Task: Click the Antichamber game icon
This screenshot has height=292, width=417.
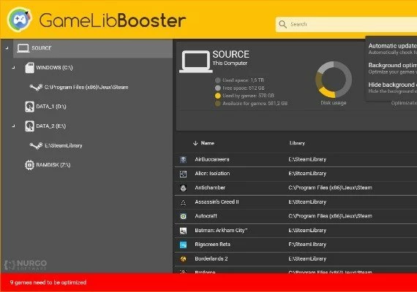Action: click(183, 188)
